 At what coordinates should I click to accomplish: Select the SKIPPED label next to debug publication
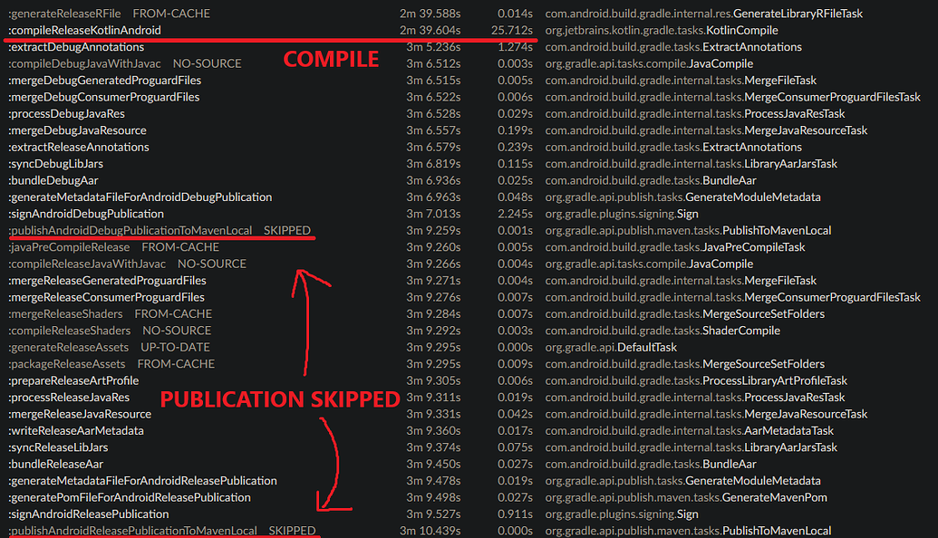(x=287, y=230)
